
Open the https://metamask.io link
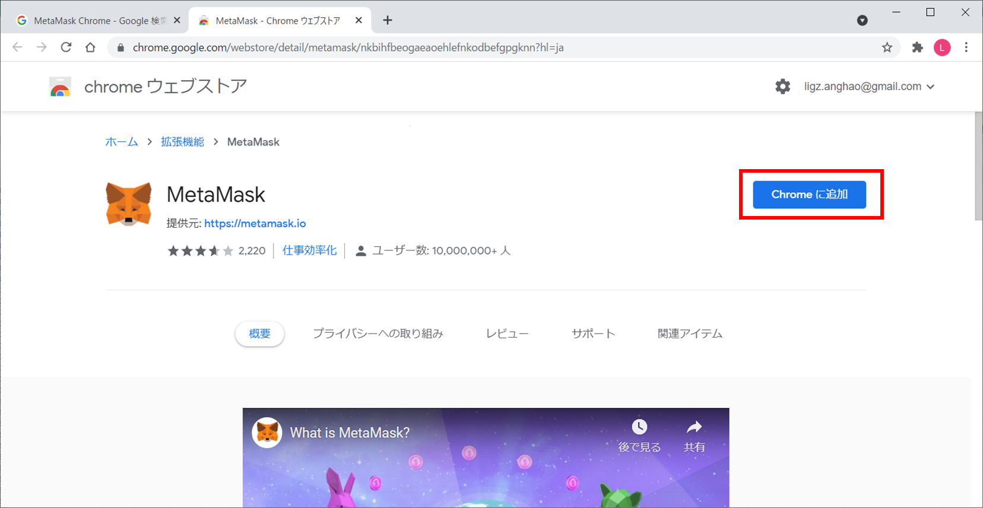(255, 223)
